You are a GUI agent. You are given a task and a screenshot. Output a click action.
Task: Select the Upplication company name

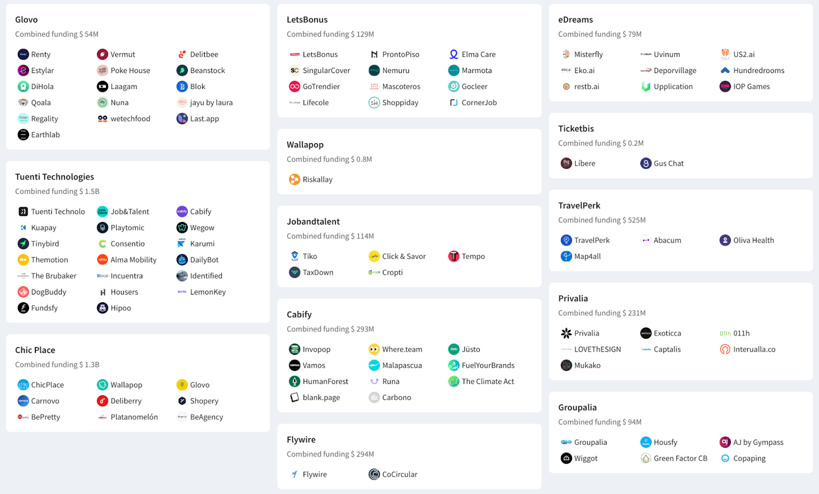pyautogui.click(x=673, y=87)
